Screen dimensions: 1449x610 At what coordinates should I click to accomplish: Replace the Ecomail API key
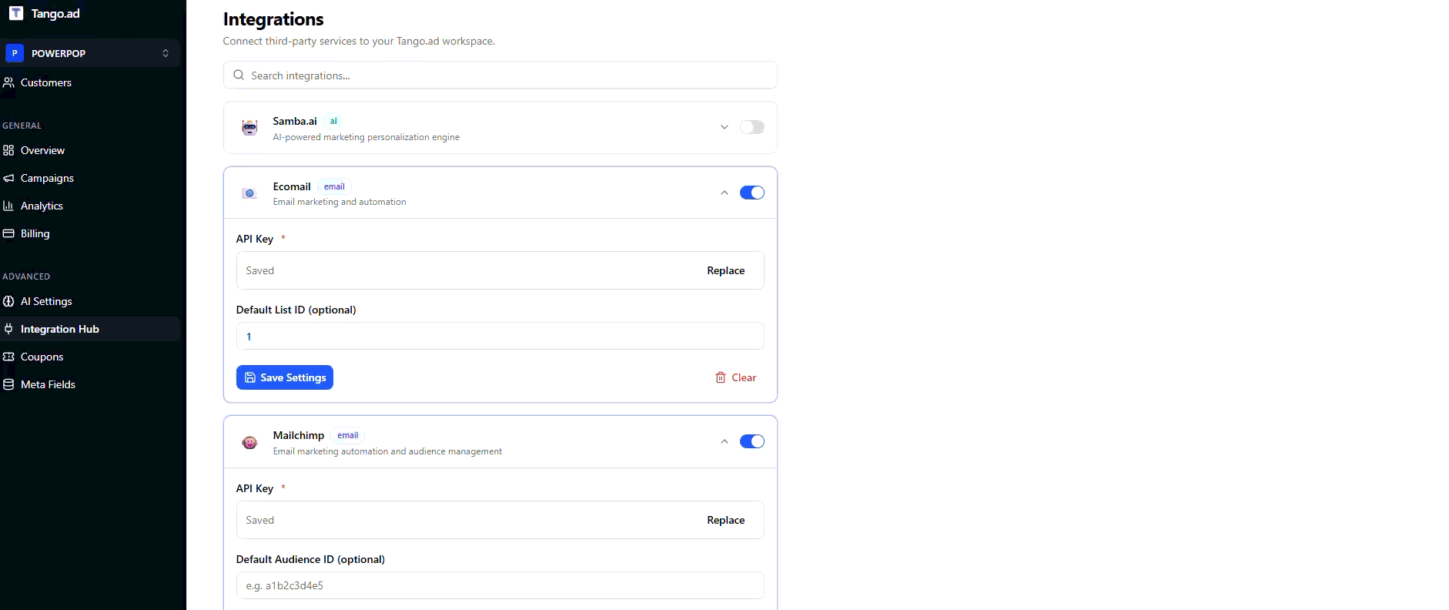(x=726, y=270)
